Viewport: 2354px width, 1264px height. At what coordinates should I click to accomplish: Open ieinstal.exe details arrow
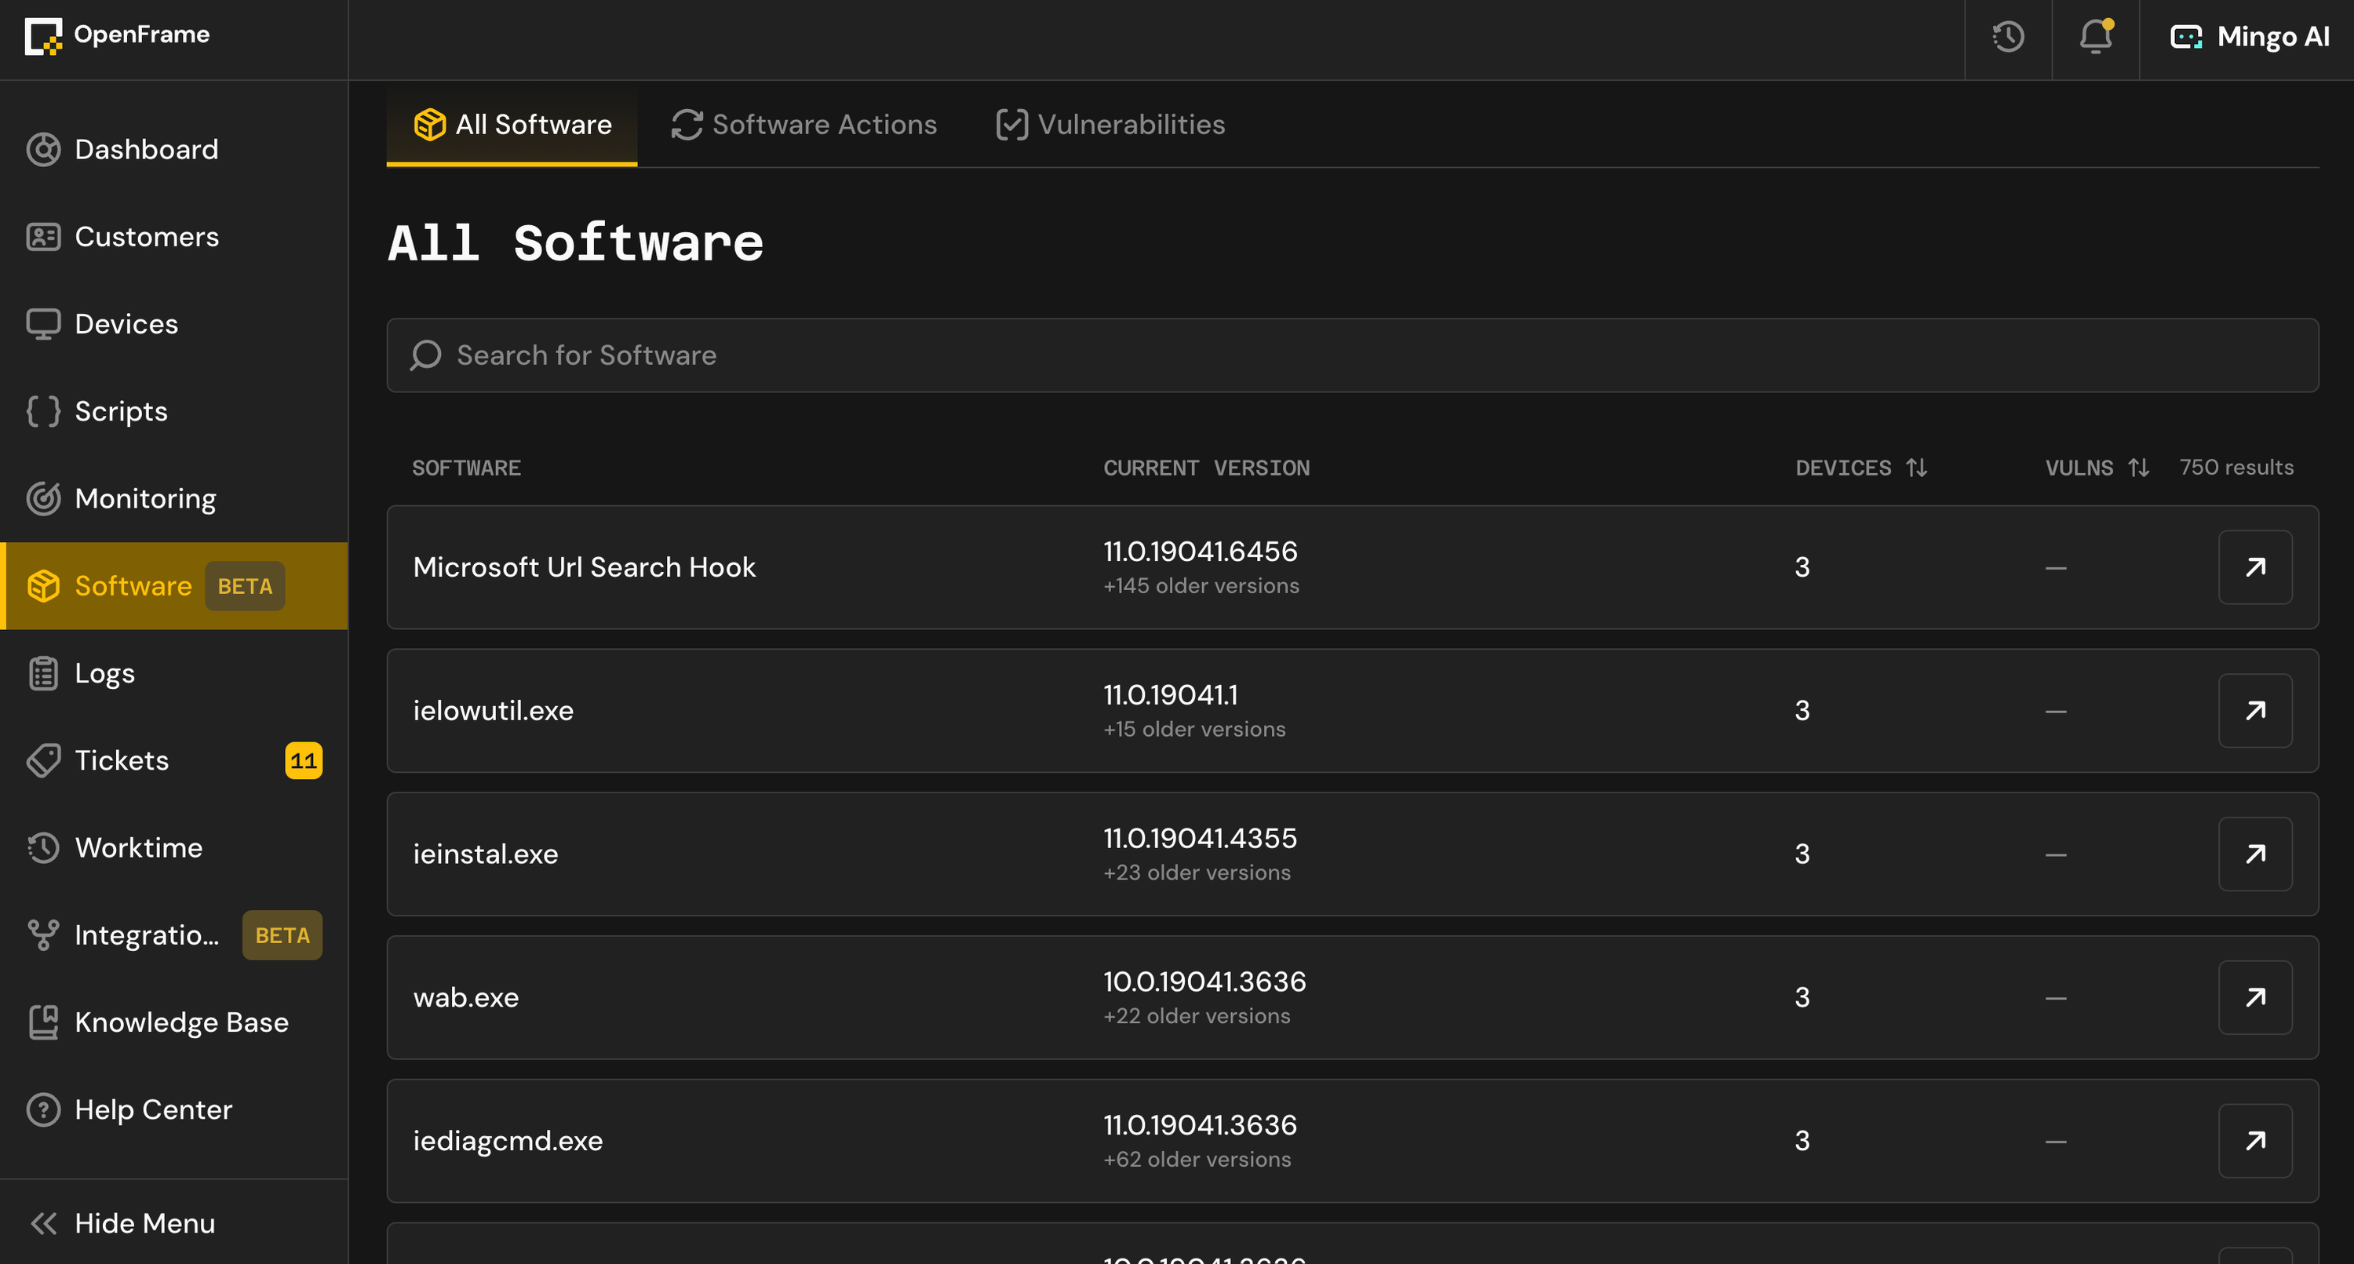tap(2255, 854)
